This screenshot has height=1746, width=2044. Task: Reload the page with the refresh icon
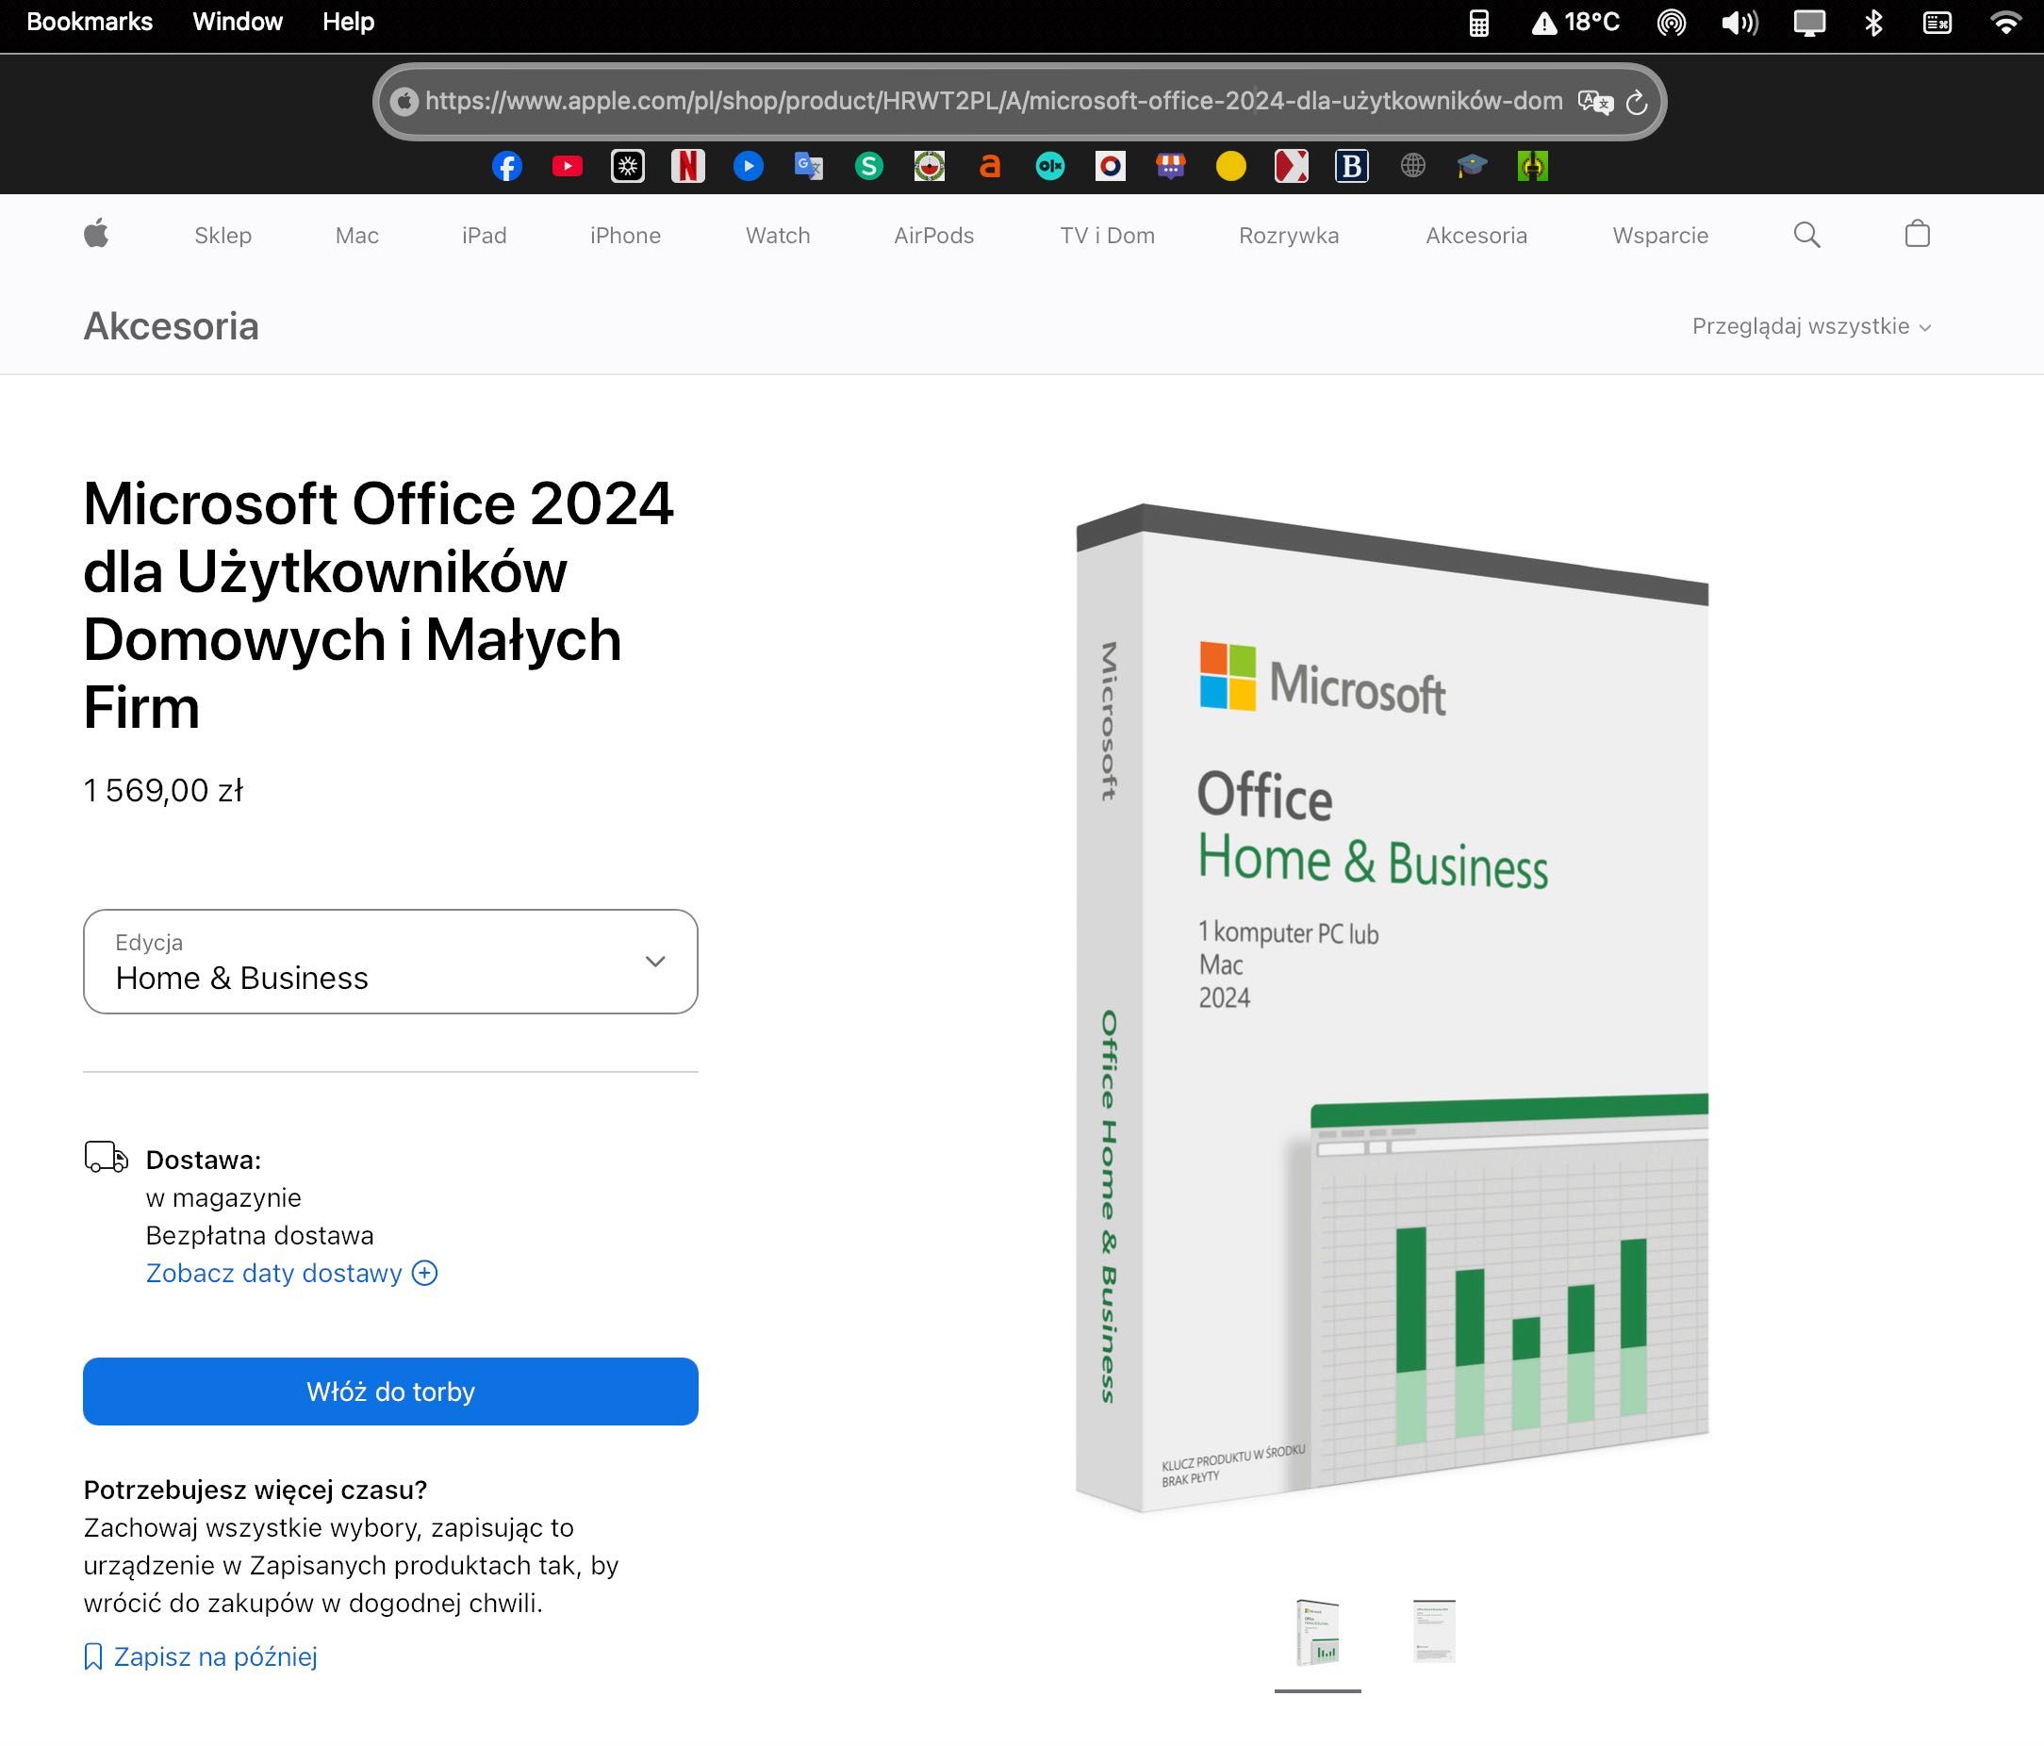pyautogui.click(x=1637, y=103)
